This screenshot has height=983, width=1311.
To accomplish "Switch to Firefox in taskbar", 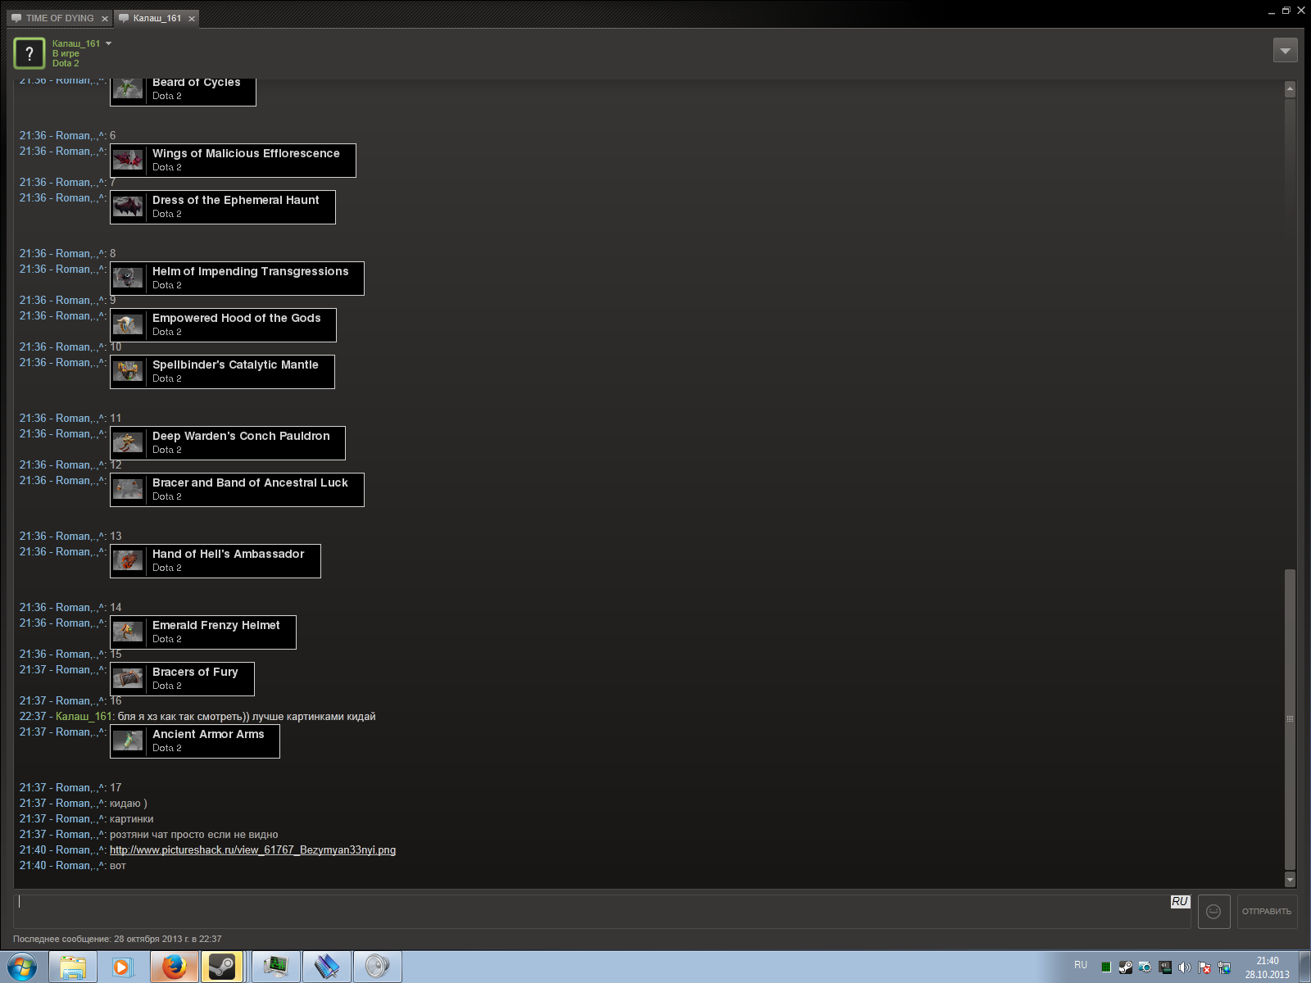I will [174, 967].
